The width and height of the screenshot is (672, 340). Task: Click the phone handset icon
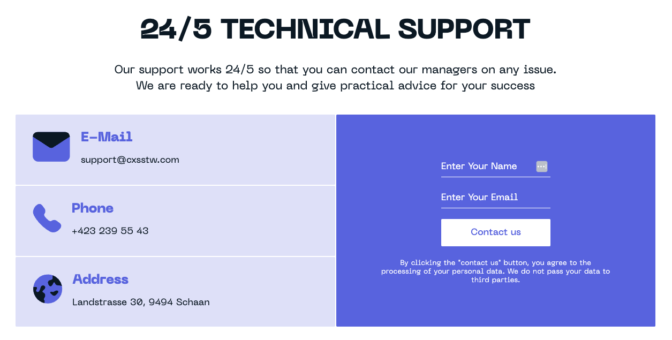click(x=47, y=218)
